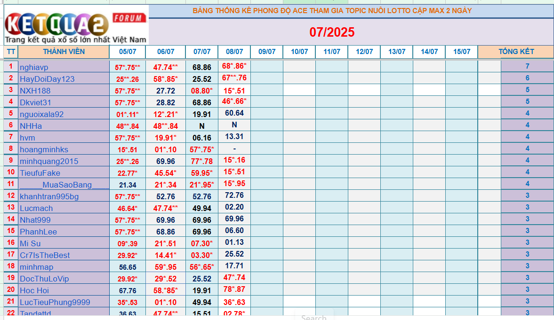Select member name 'Cr7IsTheBest'

pos(45,255)
